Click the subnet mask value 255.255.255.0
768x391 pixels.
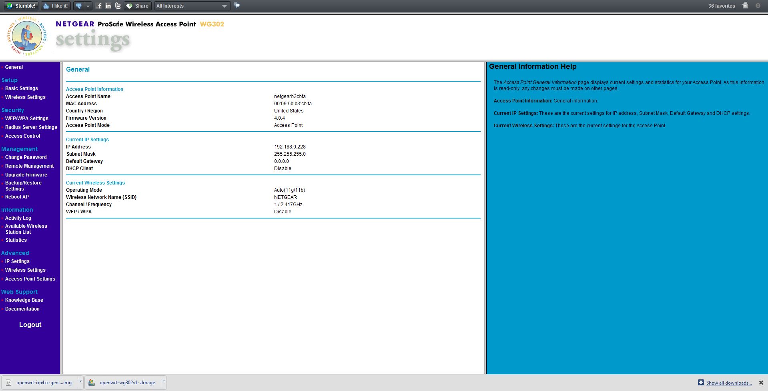pos(290,154)
